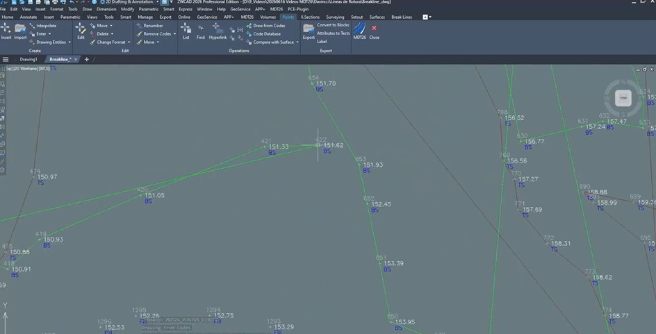Viewport: 656px width, 334px height.
Task: Click point label 151.62 in drawing
Action: click(334, 145)
